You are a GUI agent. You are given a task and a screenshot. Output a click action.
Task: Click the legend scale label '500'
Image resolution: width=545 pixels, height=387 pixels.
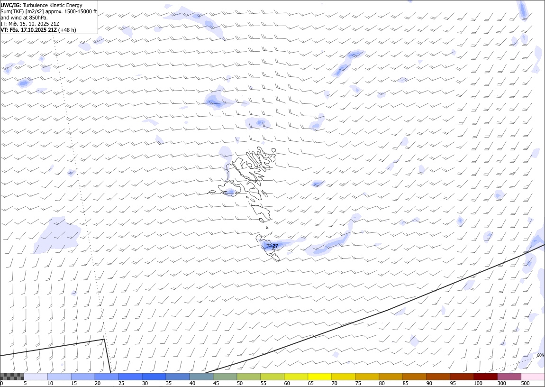coord(525,383)
